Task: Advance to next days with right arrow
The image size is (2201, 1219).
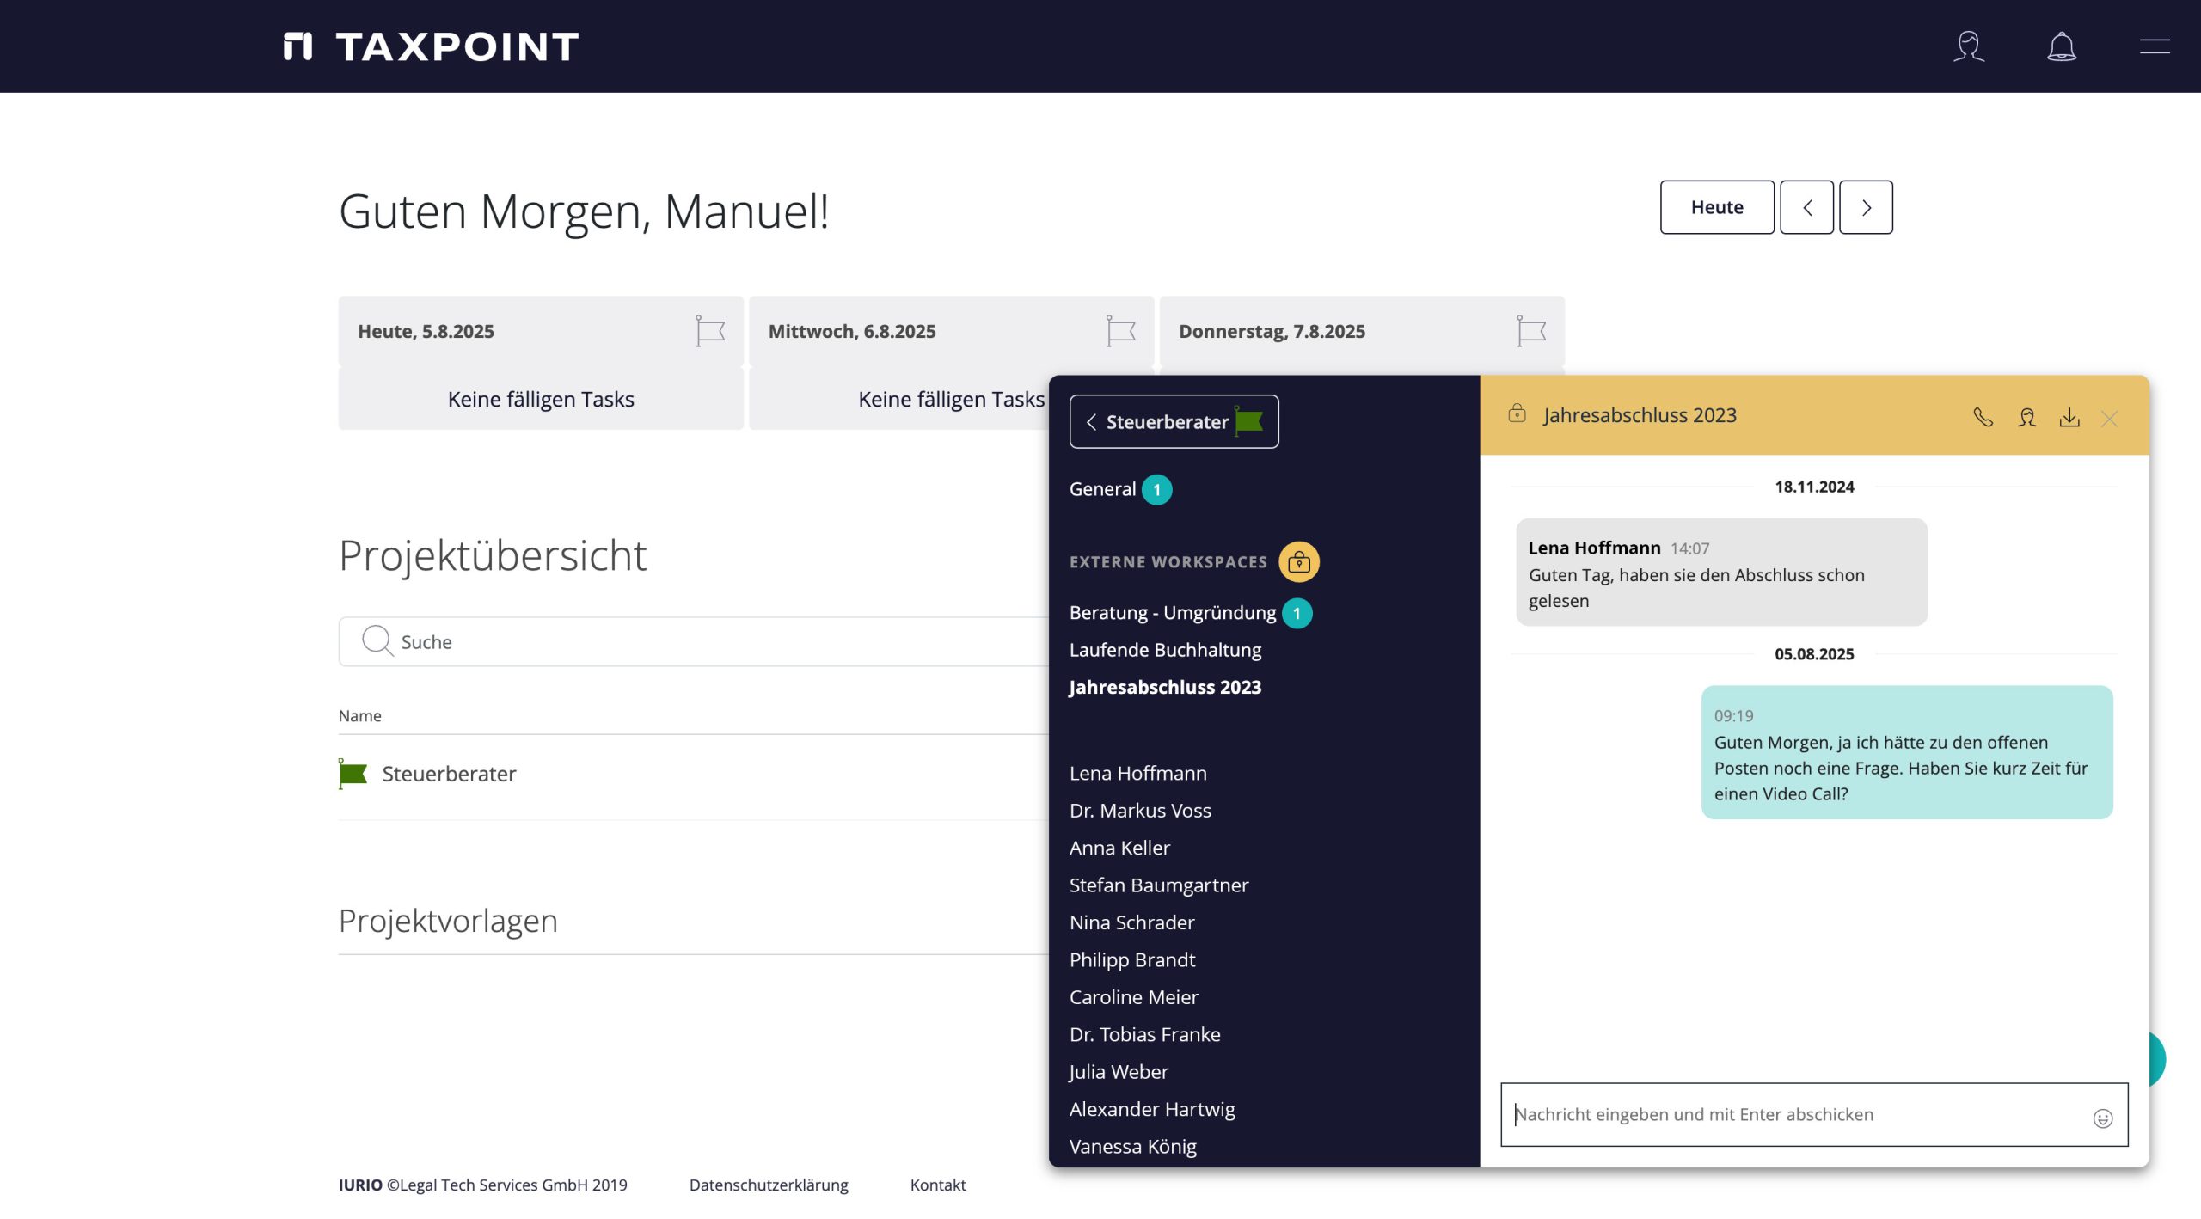Action: click(x=1866, y=207)
